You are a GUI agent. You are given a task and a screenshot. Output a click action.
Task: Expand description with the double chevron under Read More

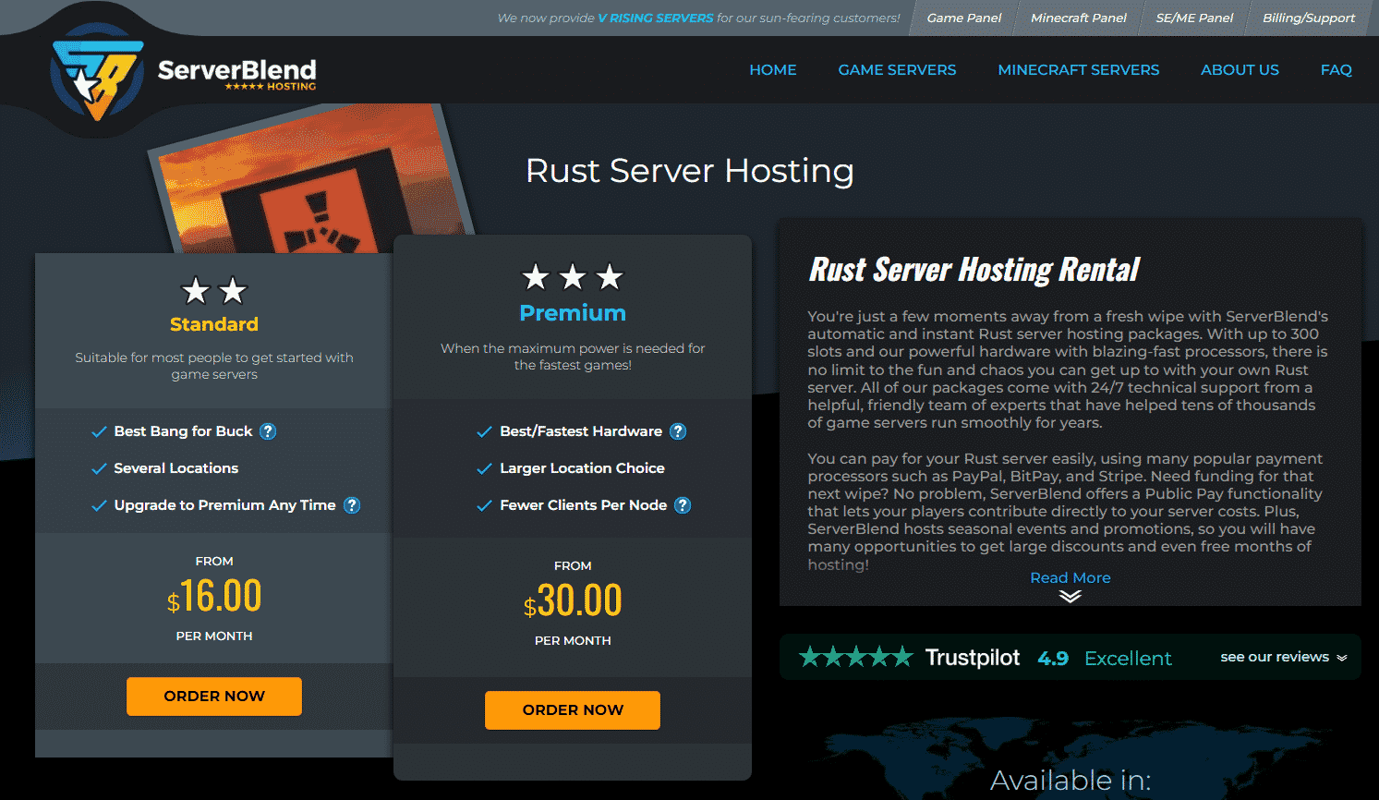[1071, 596]
